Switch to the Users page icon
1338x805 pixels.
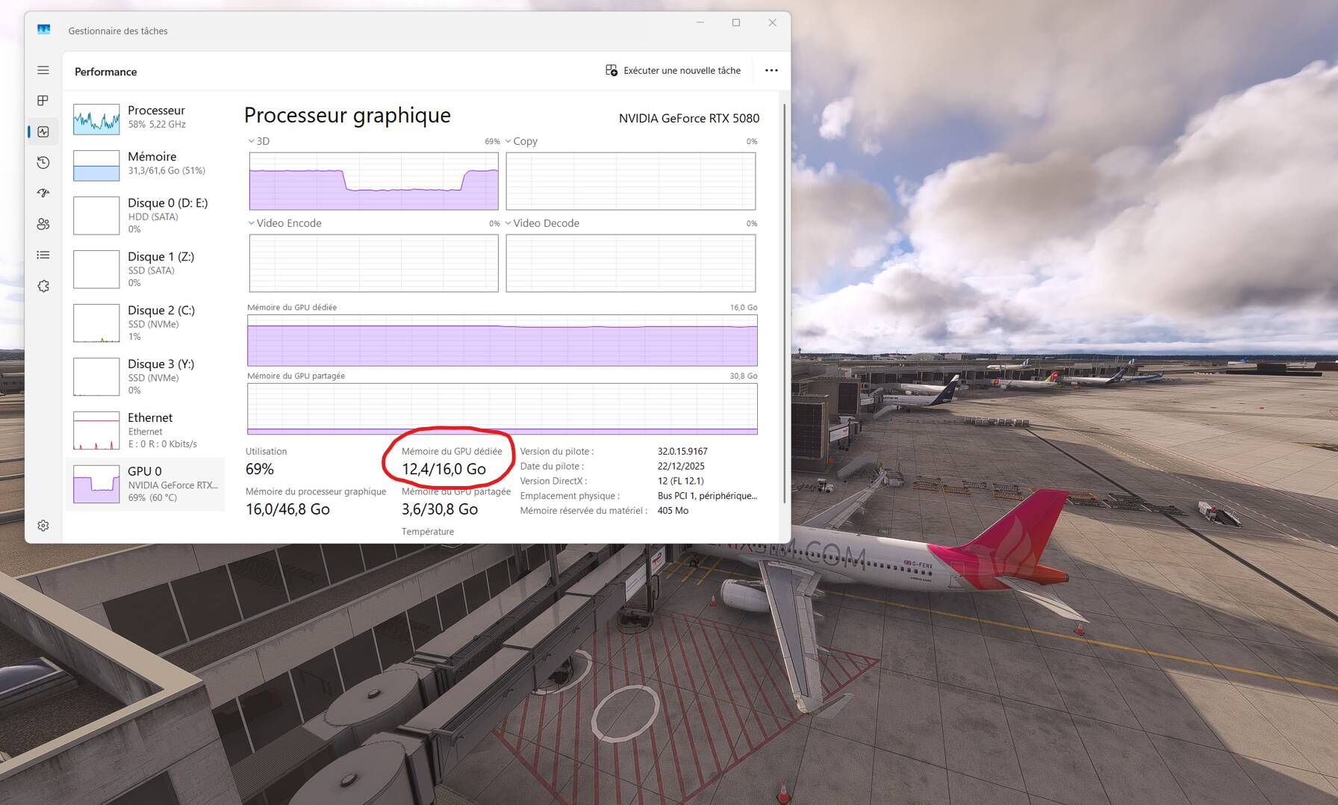click(43, 224)
